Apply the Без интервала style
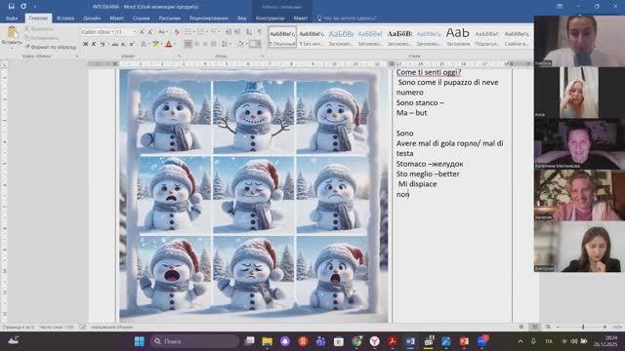The image size is (625, 351). 312,38
